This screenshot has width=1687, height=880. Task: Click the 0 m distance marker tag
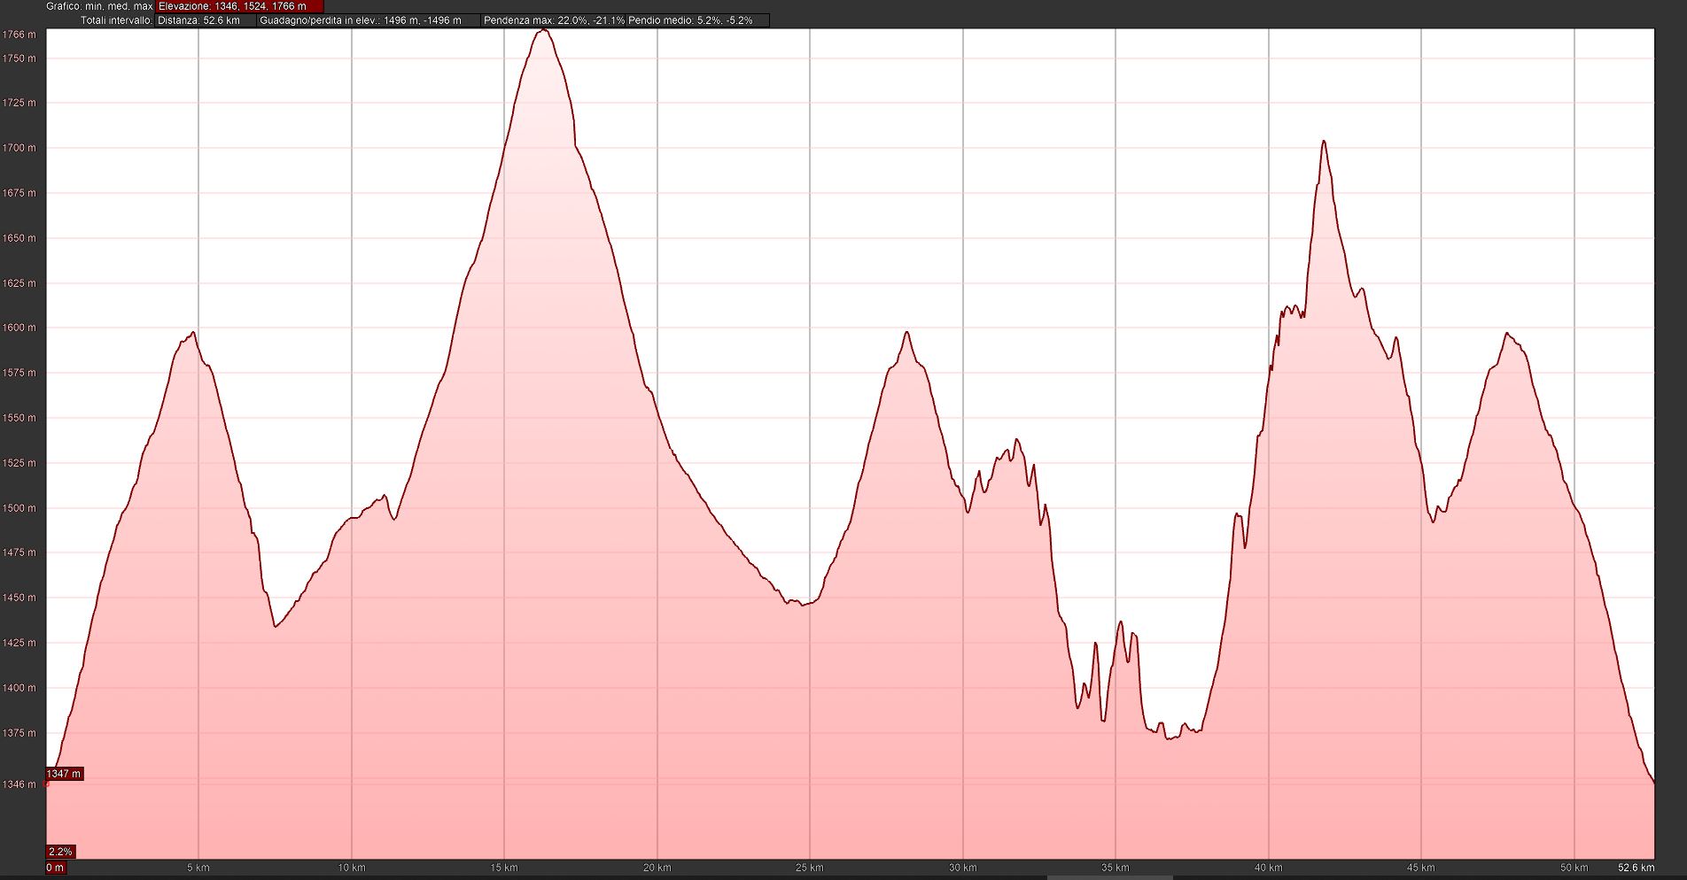[x=55, y=868]
